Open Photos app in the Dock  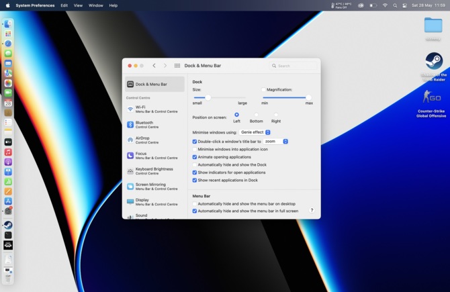pos(8,83)
